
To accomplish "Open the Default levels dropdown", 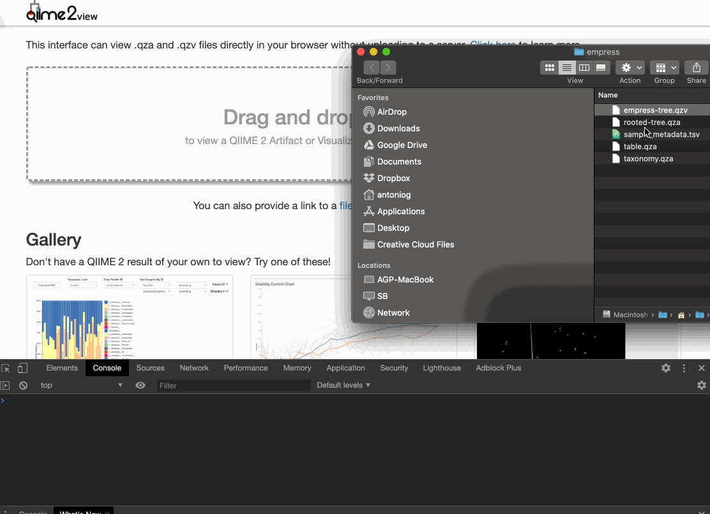I will [344, 385].
